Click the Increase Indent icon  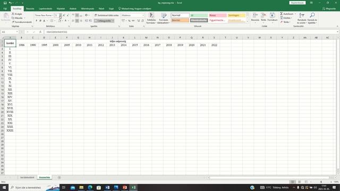90,21
